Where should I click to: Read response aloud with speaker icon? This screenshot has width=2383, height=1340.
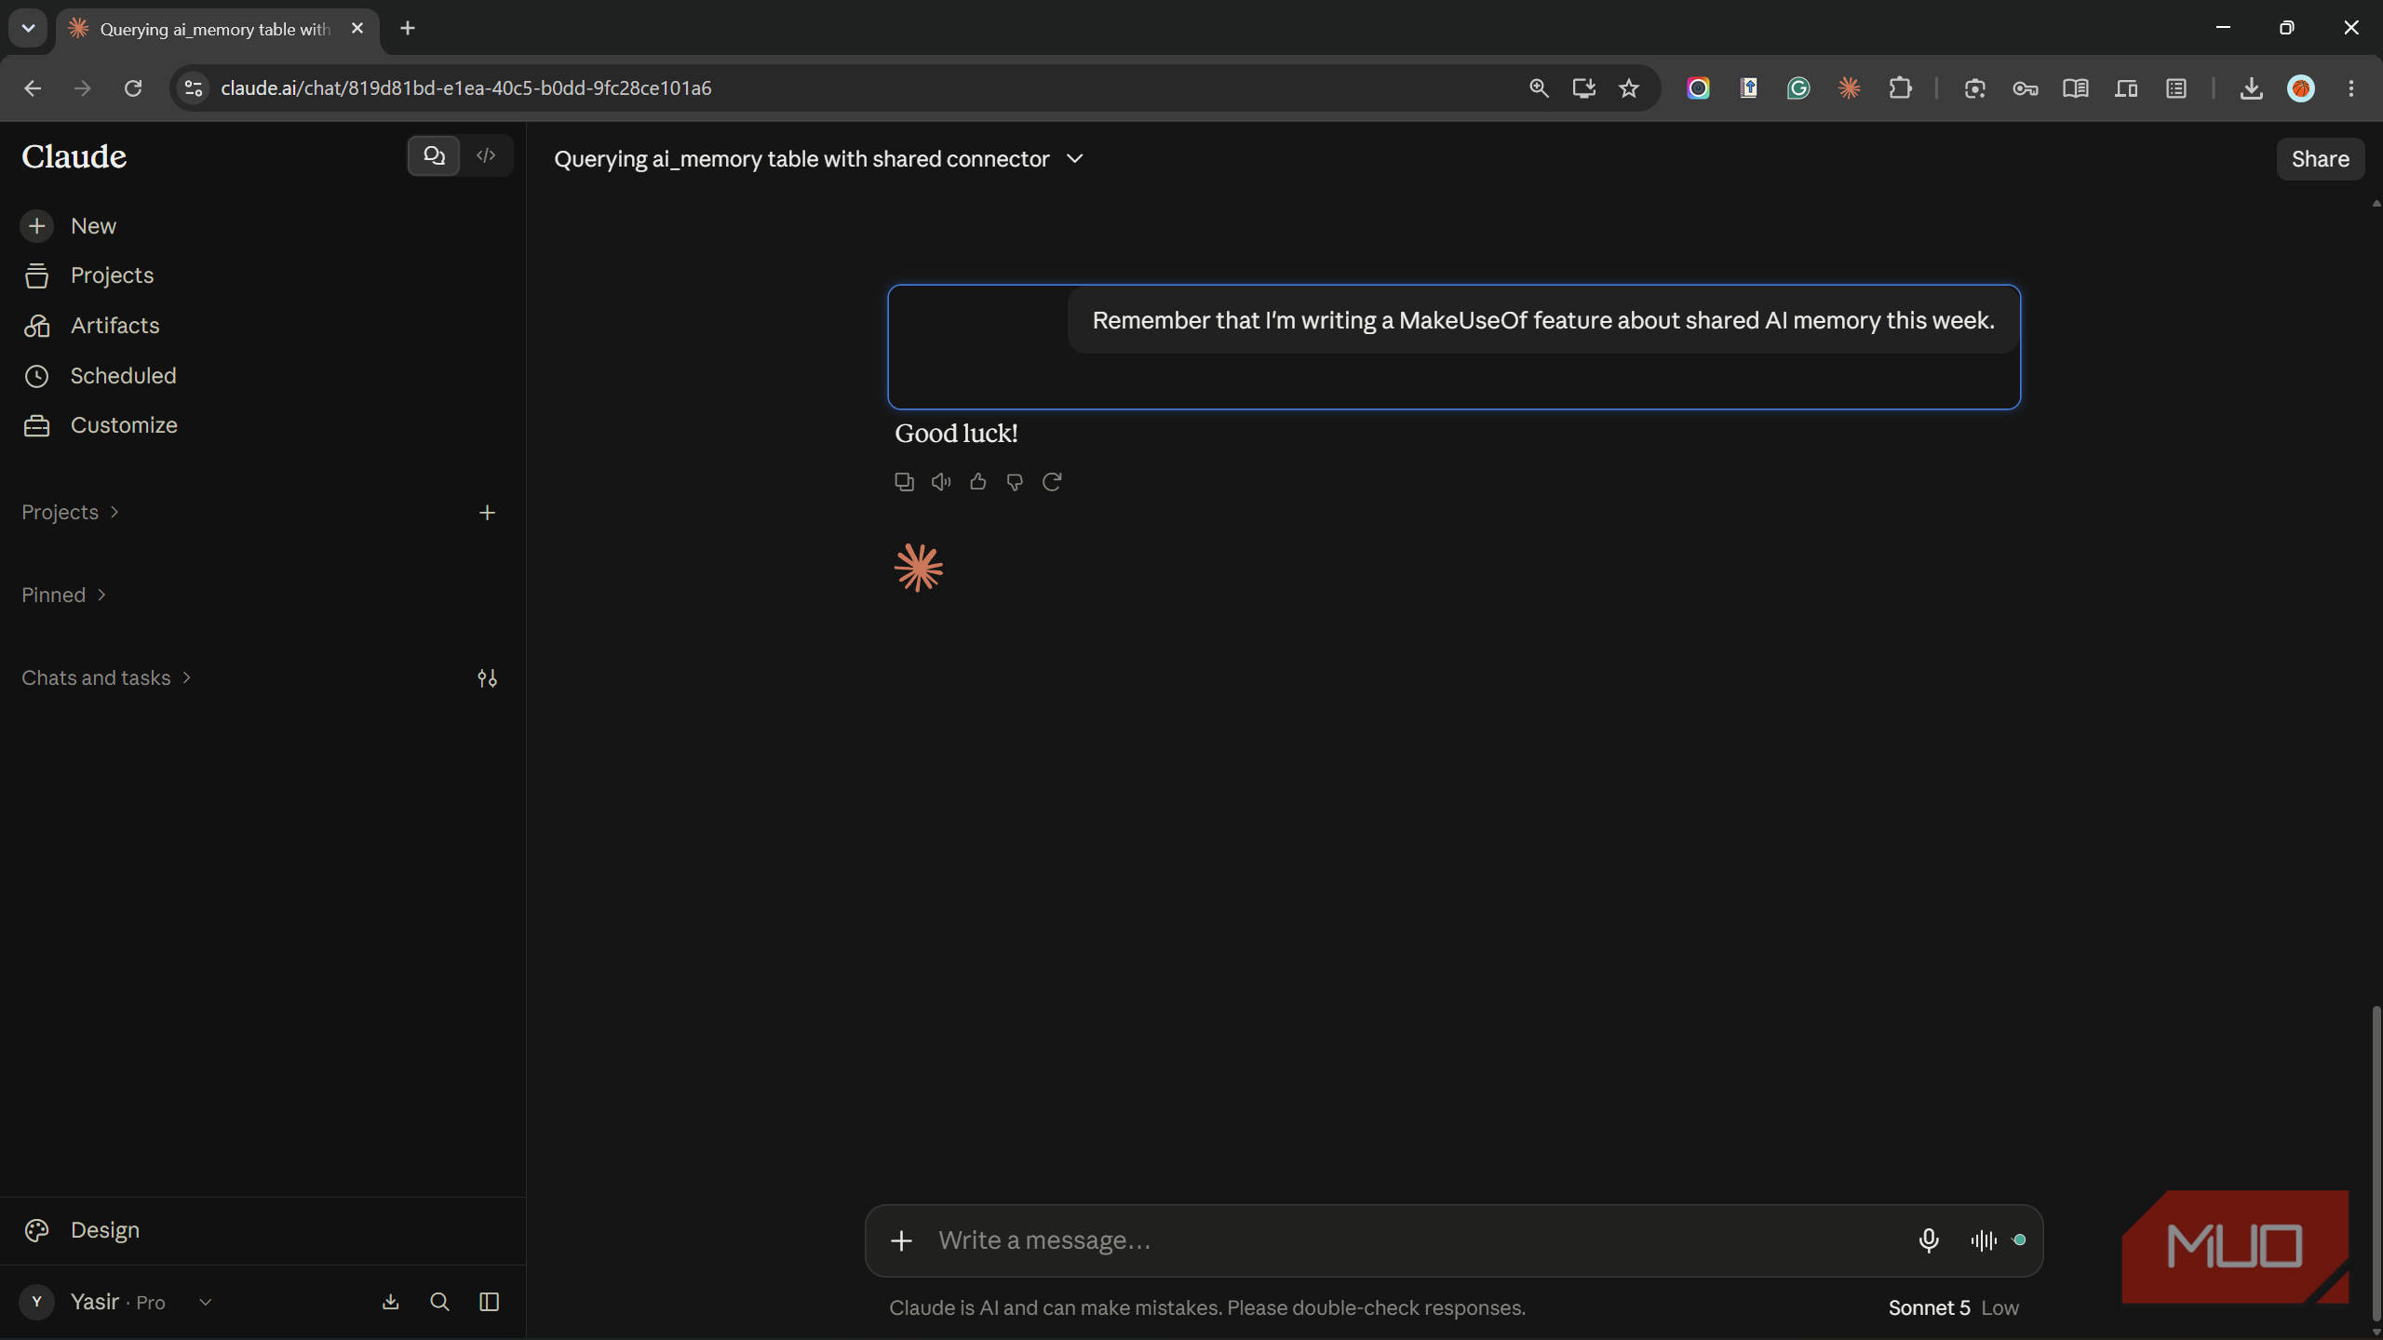click(941, 482)
